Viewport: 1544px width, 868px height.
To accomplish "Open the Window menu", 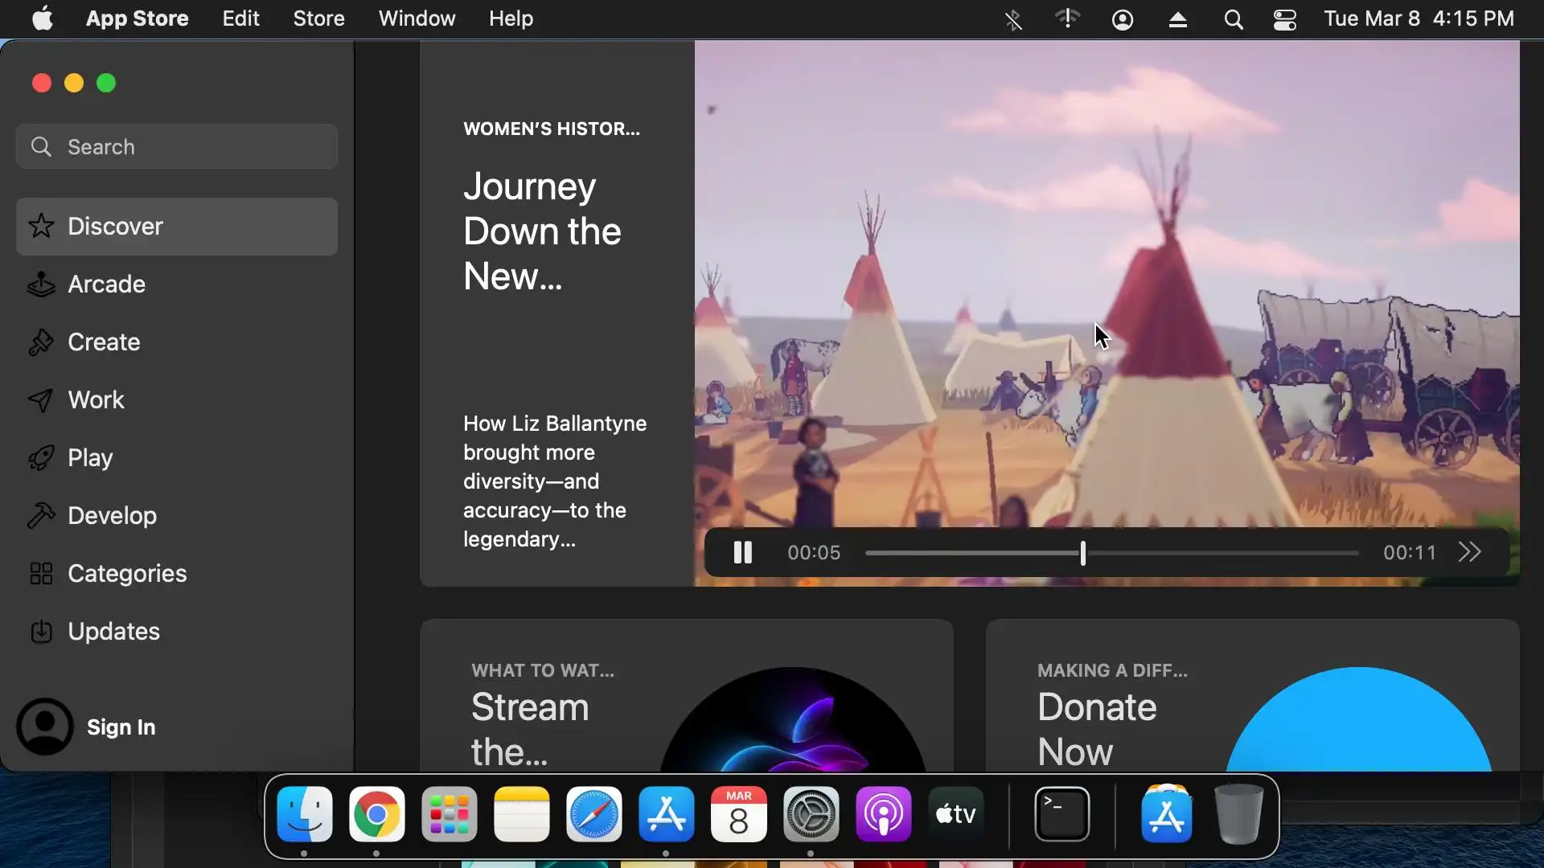I will click(417, 19).
